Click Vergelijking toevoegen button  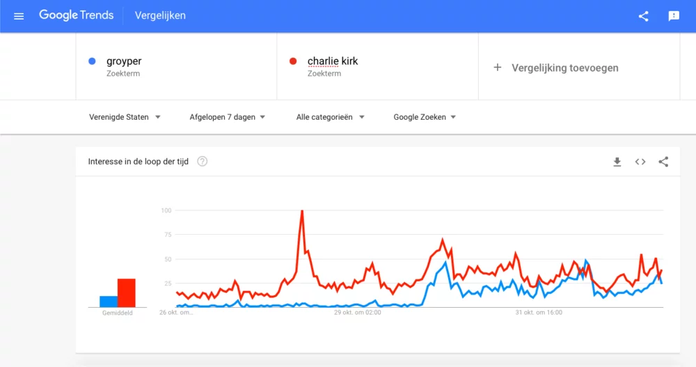pyautogui.click(x=564, y=68)
